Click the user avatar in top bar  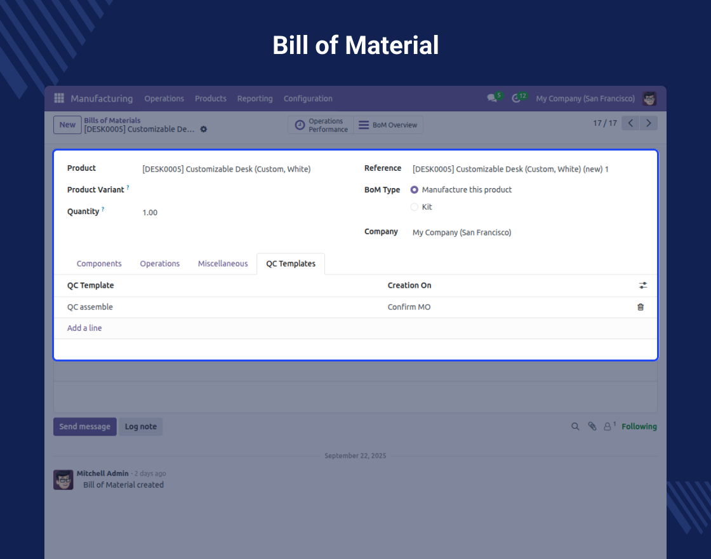click(649, 98)
